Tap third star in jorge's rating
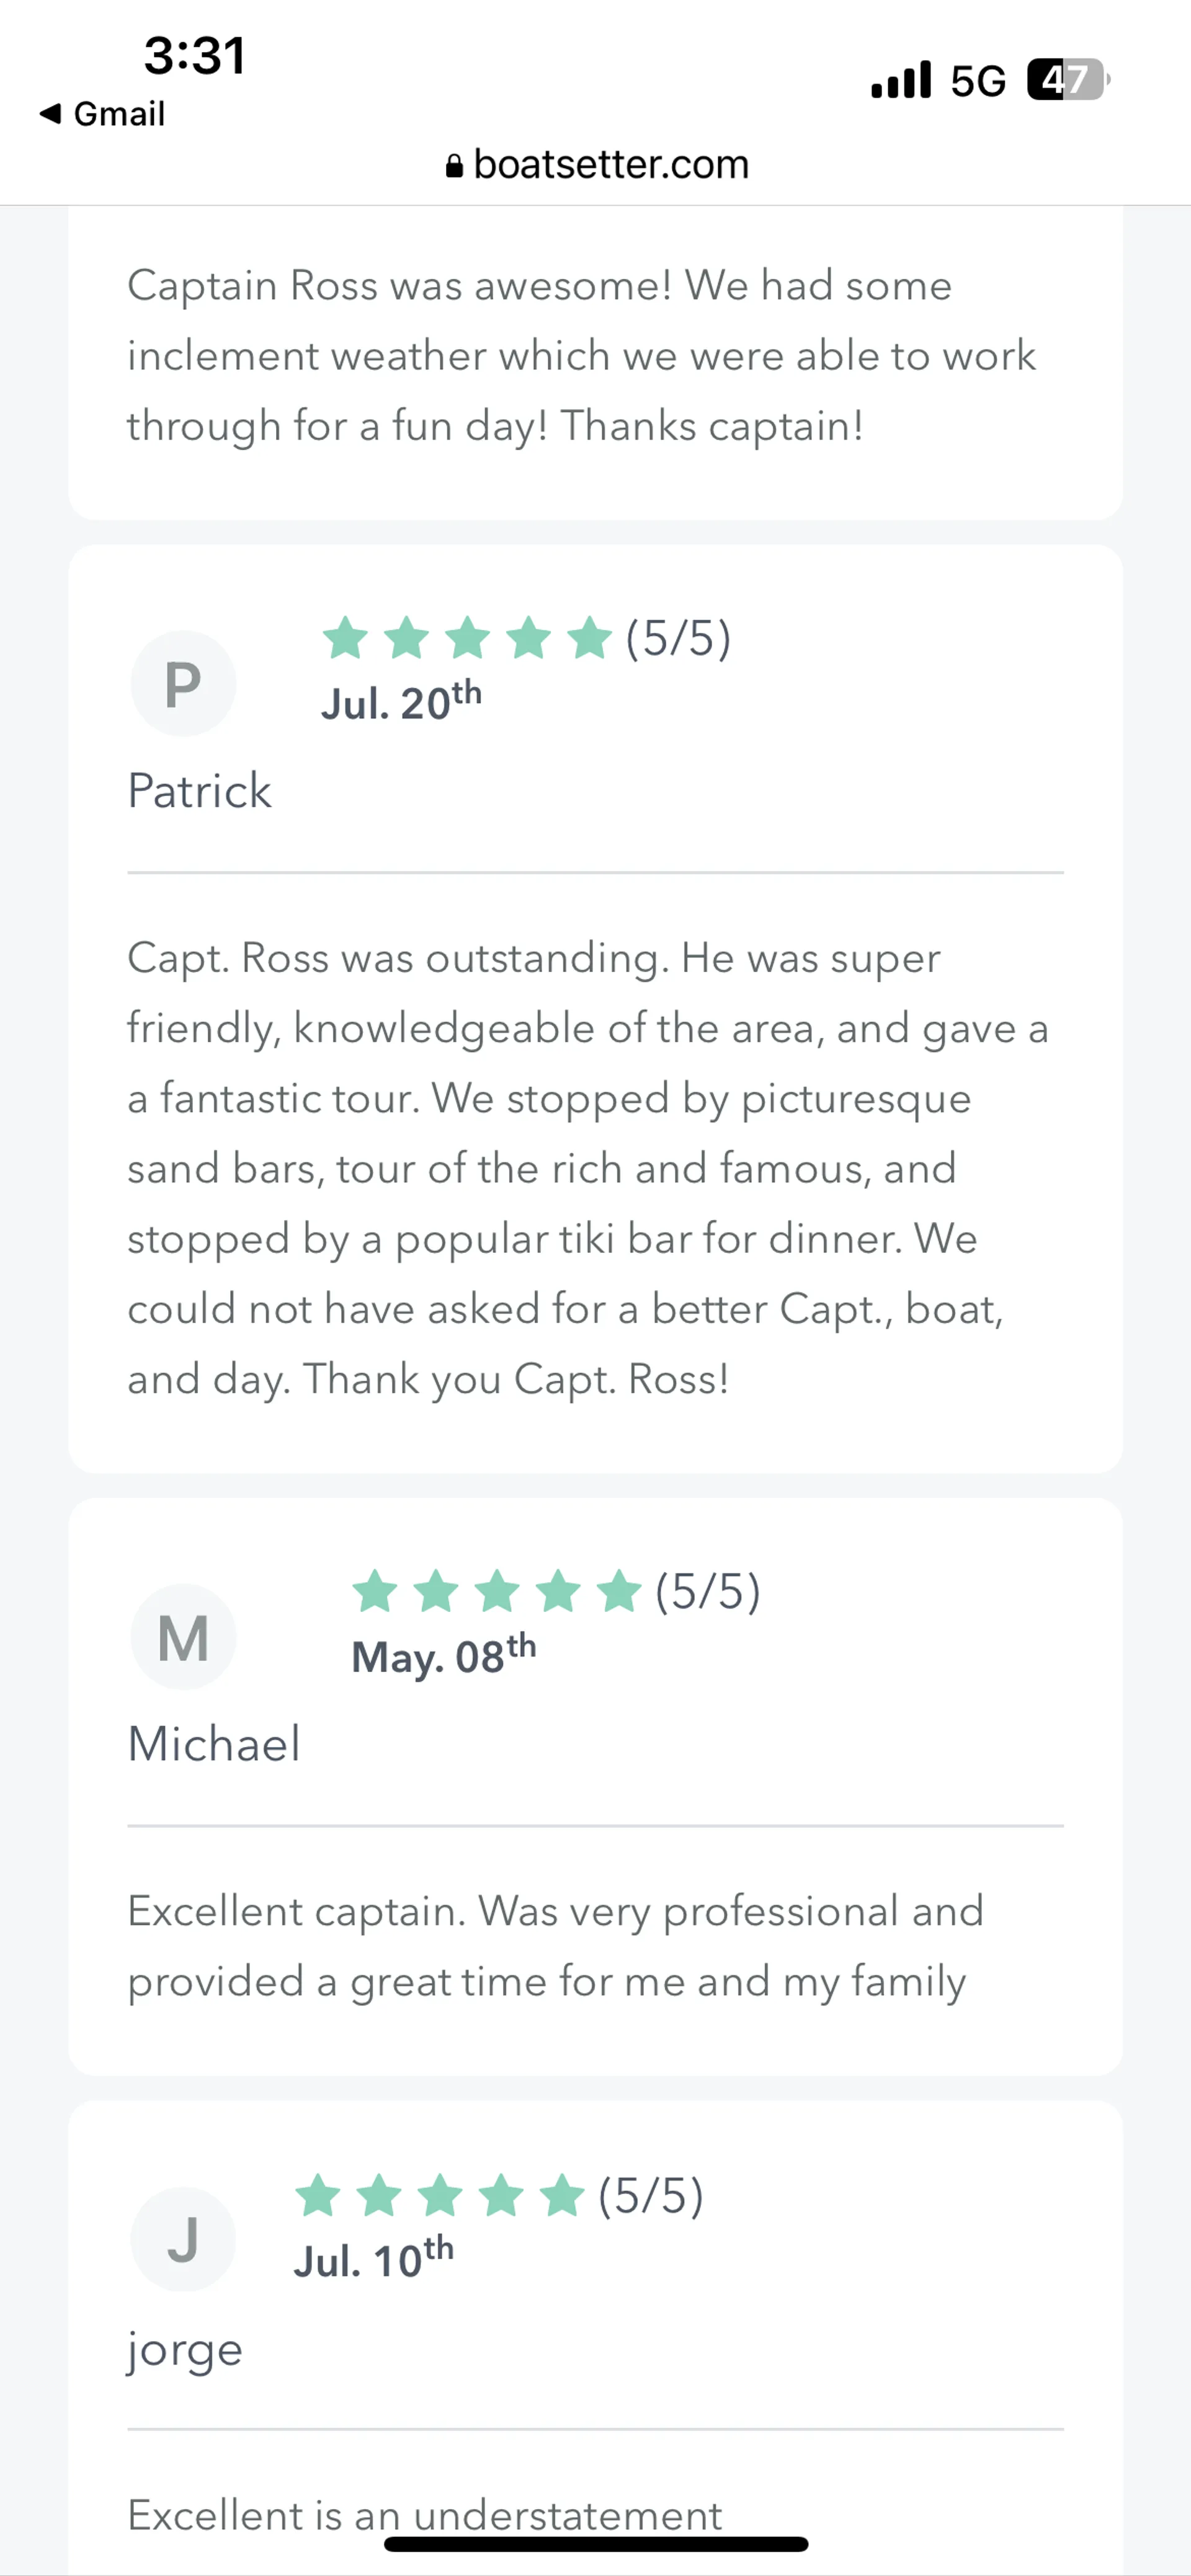 (440, 2196)
